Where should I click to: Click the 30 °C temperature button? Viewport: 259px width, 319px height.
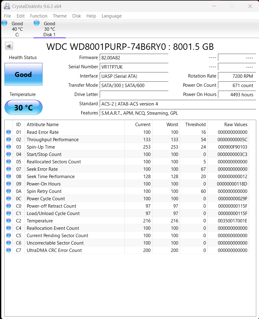(23, 107)
